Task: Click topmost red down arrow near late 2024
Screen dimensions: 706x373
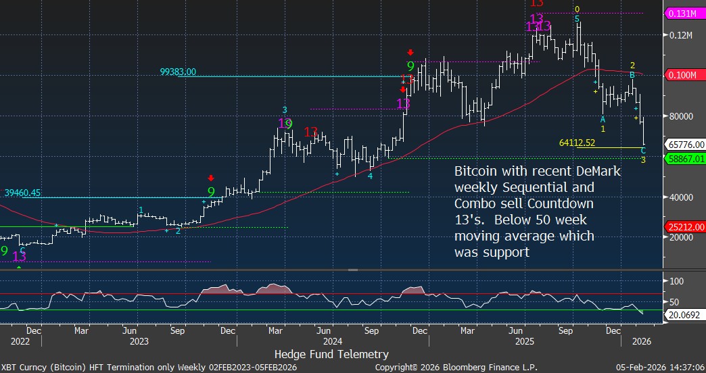Action: tap(410, 53)
